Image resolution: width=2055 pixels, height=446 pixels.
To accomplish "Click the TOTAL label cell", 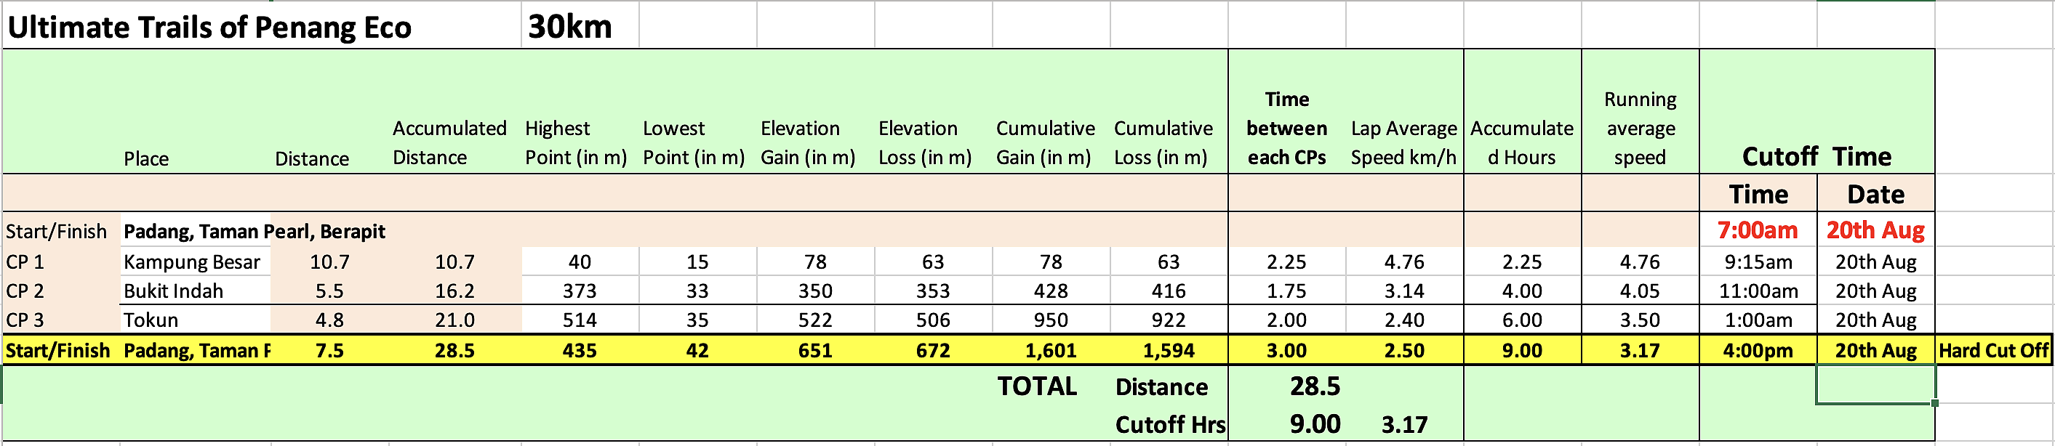I will pyautogui.click(x=1036, y=386).
